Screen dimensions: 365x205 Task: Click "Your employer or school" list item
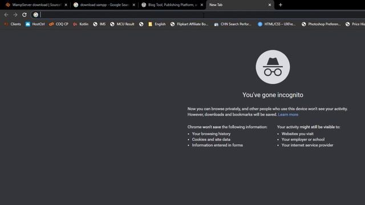click(x=303, y=140)
